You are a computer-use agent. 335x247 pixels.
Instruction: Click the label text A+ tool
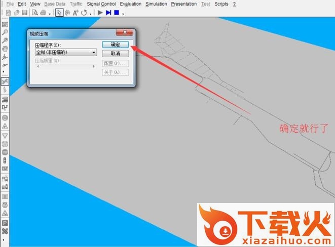click(76, 13)
